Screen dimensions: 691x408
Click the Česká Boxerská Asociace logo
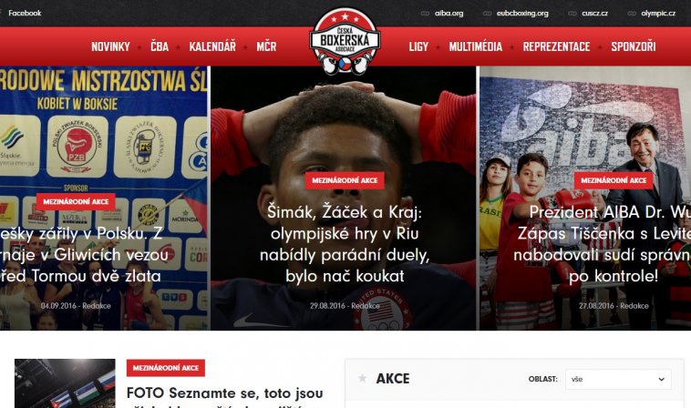point(345,41)
